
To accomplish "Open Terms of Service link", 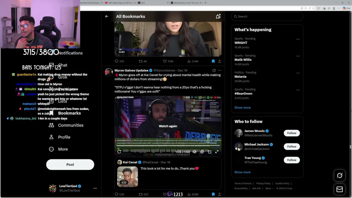I will [243, 183].
